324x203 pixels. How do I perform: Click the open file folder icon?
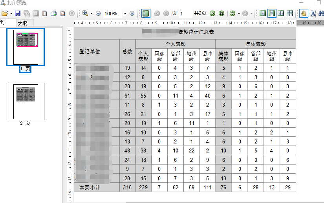click(x=5, y=14)
